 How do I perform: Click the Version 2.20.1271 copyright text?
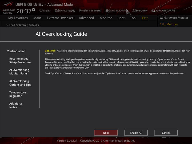[96, 141]
